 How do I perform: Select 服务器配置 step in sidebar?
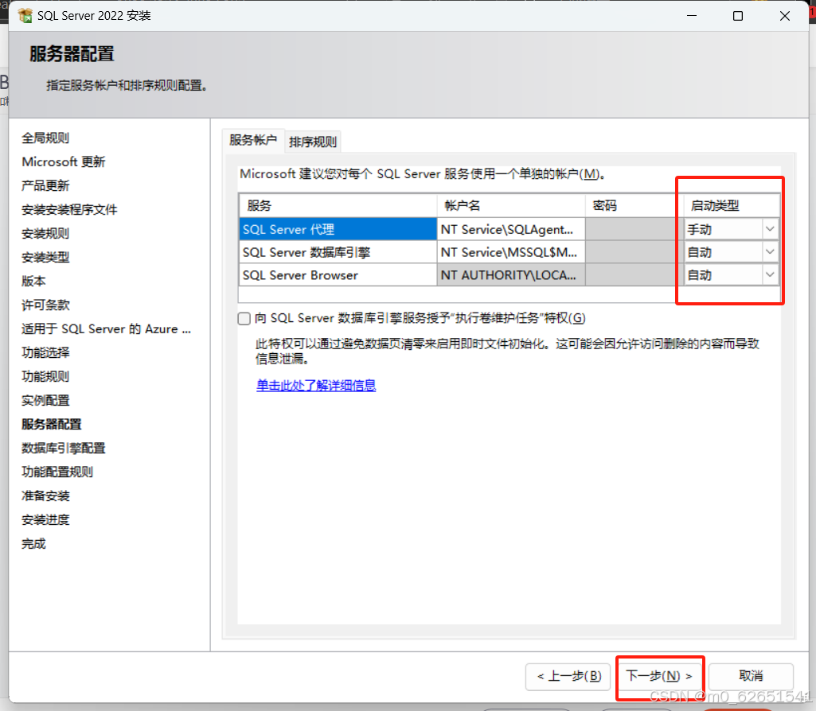(x=52, y=424)
